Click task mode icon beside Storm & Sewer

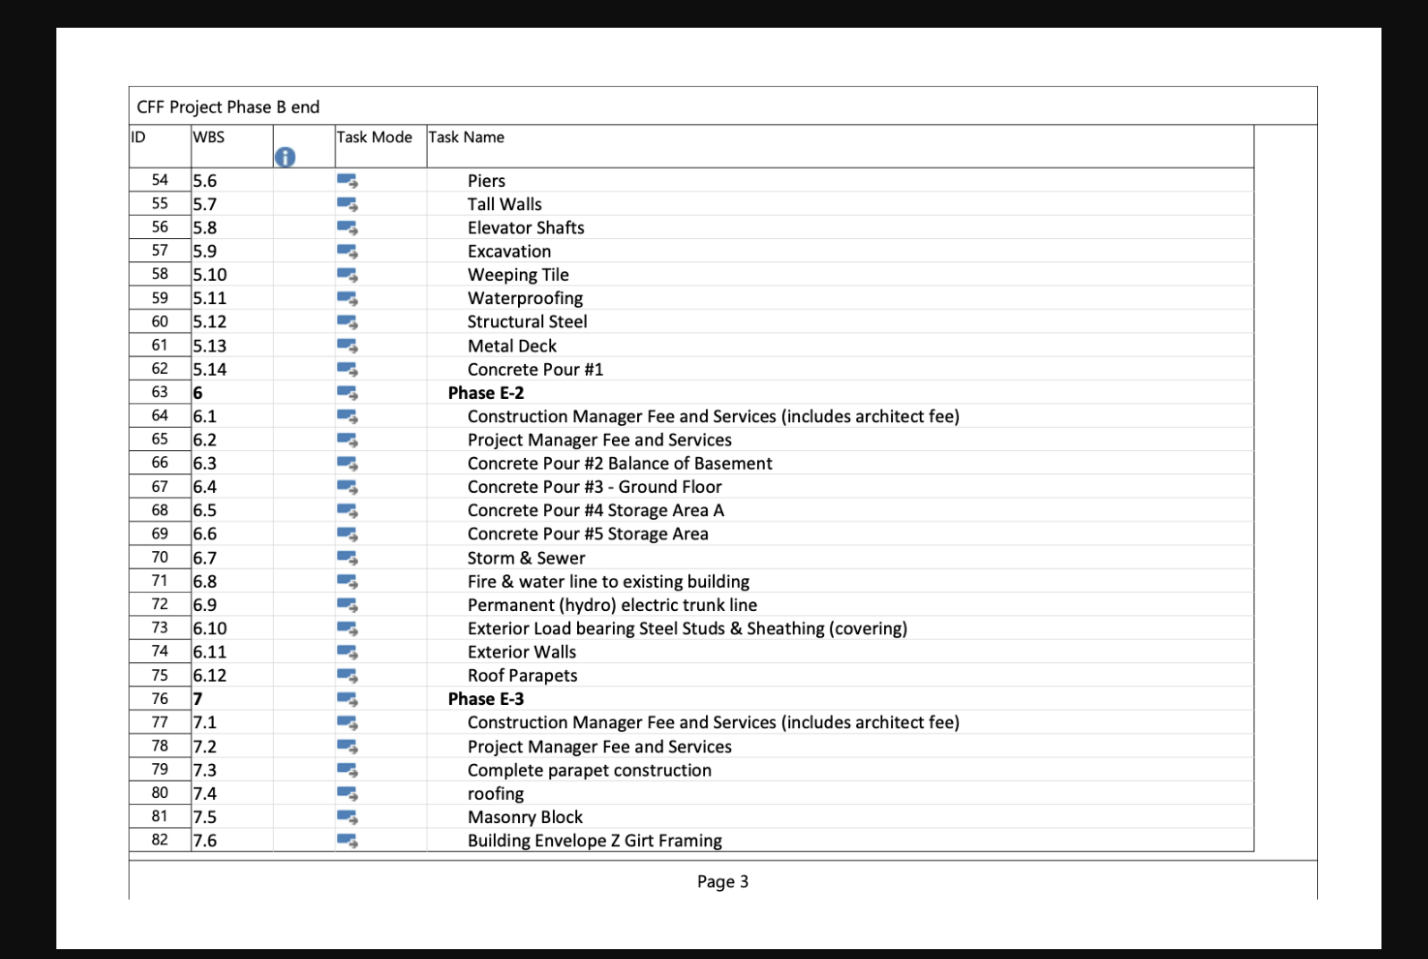347,558
